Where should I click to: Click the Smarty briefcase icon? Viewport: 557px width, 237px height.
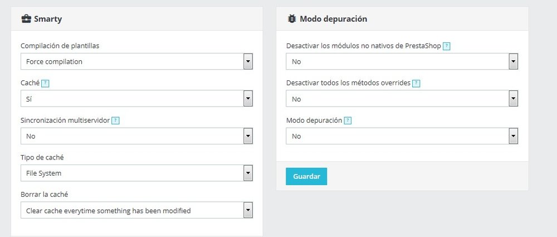[26, 19]
